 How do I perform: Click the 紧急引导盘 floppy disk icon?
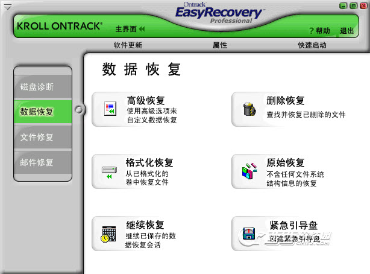pos(249,234)
